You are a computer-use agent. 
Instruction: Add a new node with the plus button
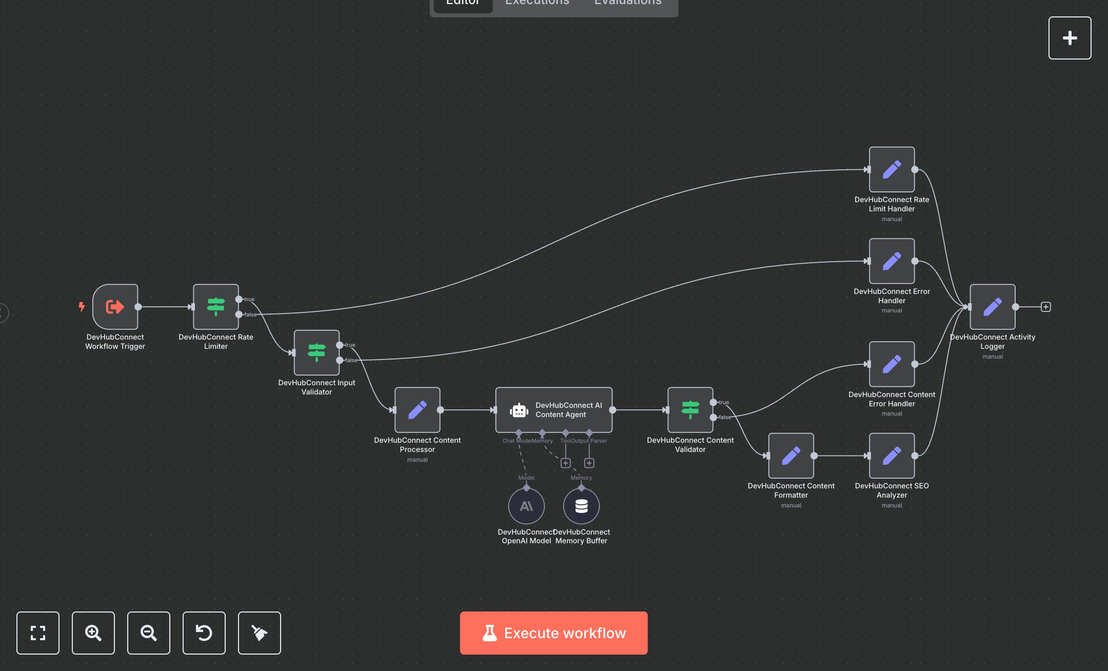pyautogui.click(x=1070, y=38)
